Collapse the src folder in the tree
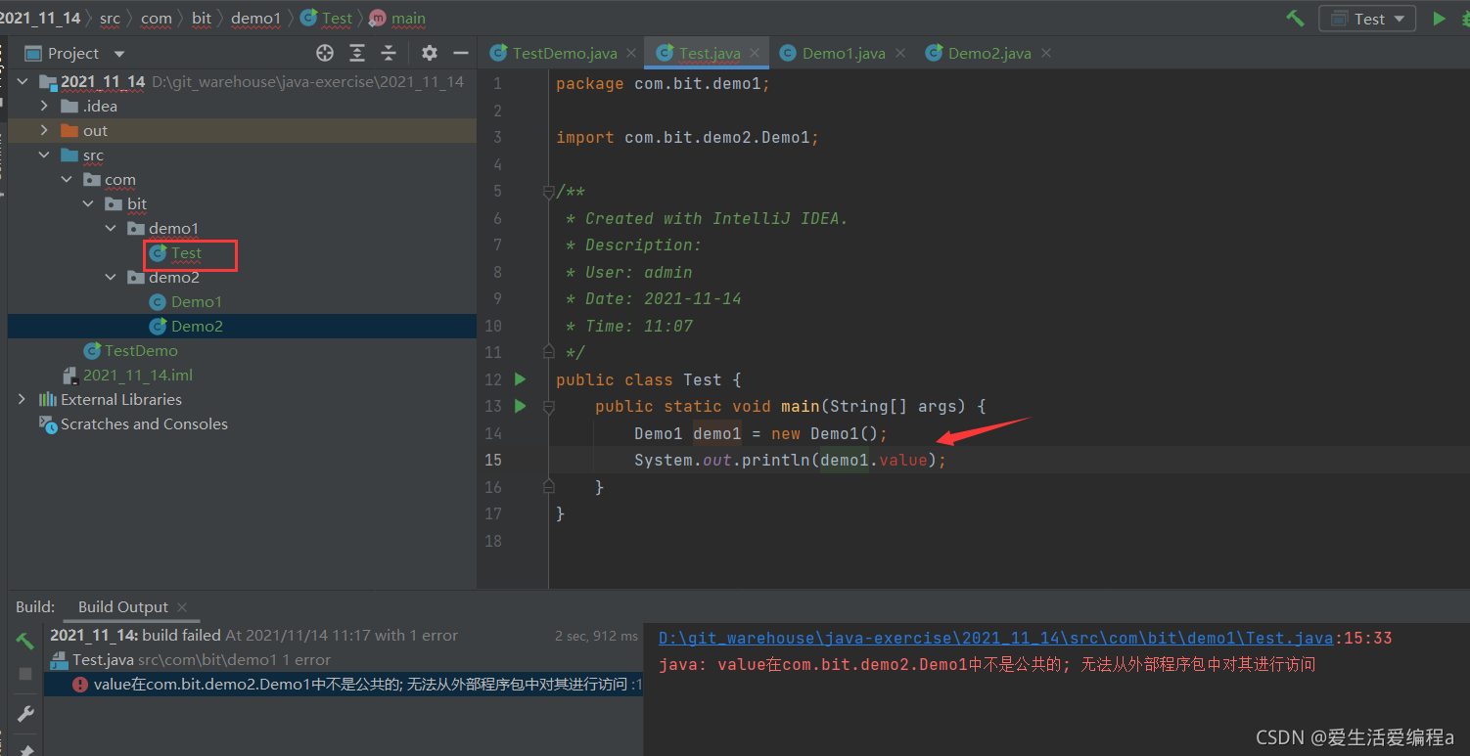The image size is (1470, 756). point(44,156)
